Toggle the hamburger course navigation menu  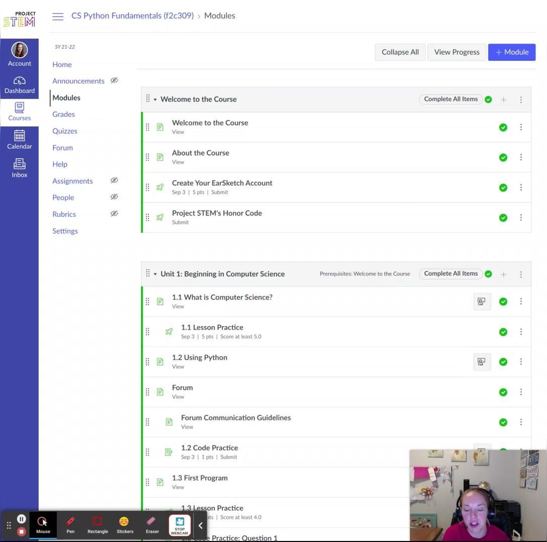click(x=58, y=16)
